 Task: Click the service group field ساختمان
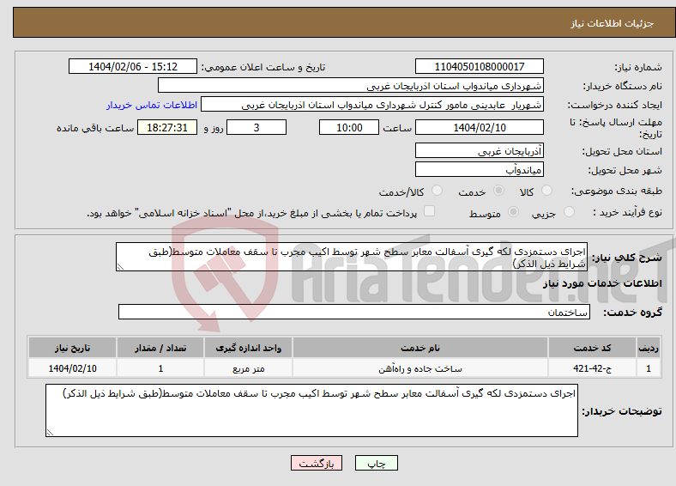[354, 312]
